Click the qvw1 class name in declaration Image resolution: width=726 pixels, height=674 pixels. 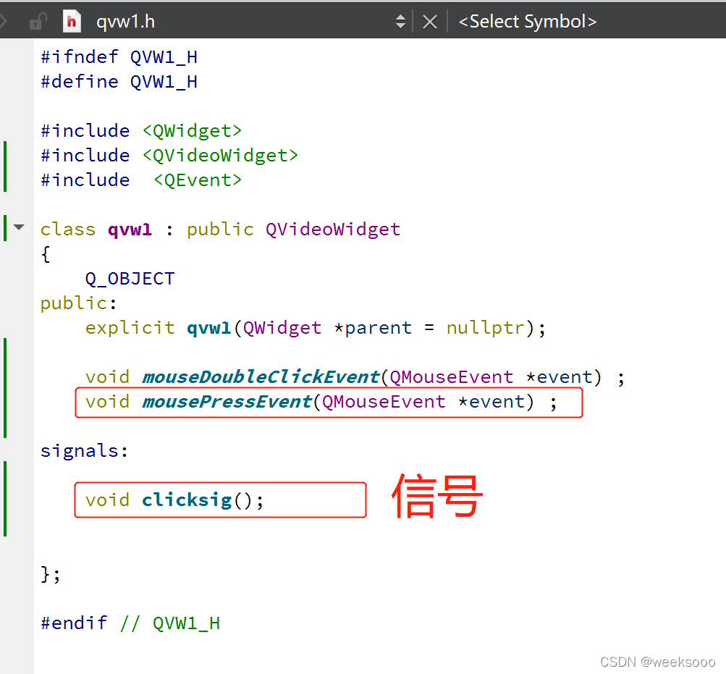tap(130, 229)
